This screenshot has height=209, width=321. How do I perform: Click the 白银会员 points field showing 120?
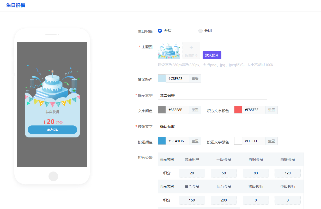pos(288,173)
